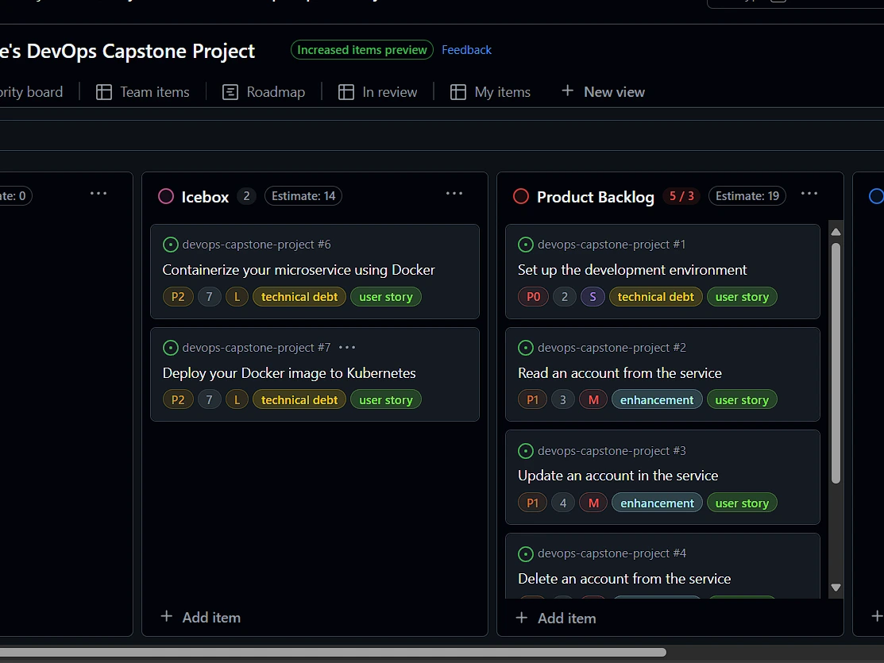This screenshot has height=663, width=884.
Task: Click the open-issue status icon on card #2
Action: 526,347
